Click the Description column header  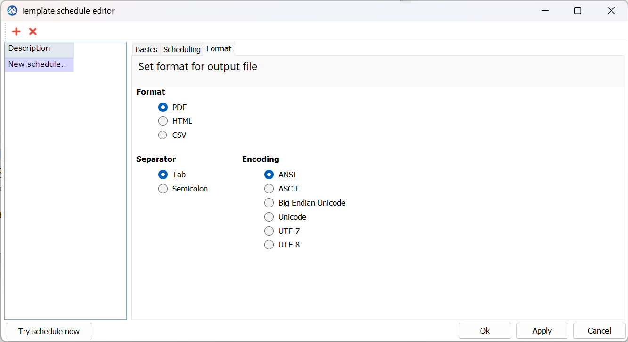(x=39, y=50)
